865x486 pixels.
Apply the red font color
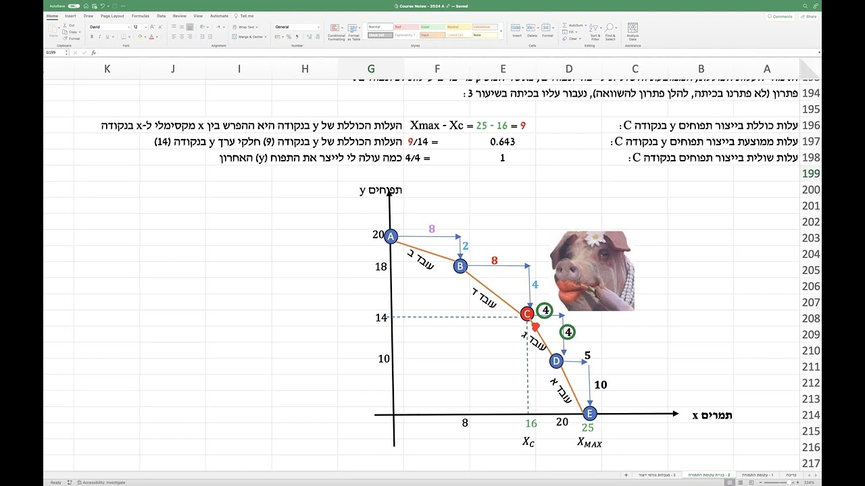(151, 36)
